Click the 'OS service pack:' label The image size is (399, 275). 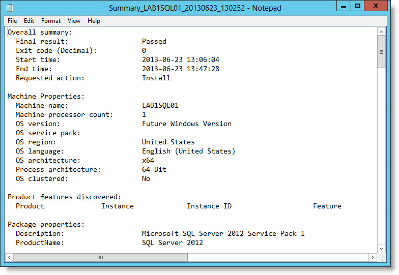tap(48, 133)
